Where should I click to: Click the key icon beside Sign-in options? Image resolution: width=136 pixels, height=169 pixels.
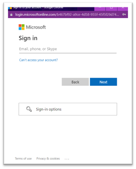[x=29, y=109]
